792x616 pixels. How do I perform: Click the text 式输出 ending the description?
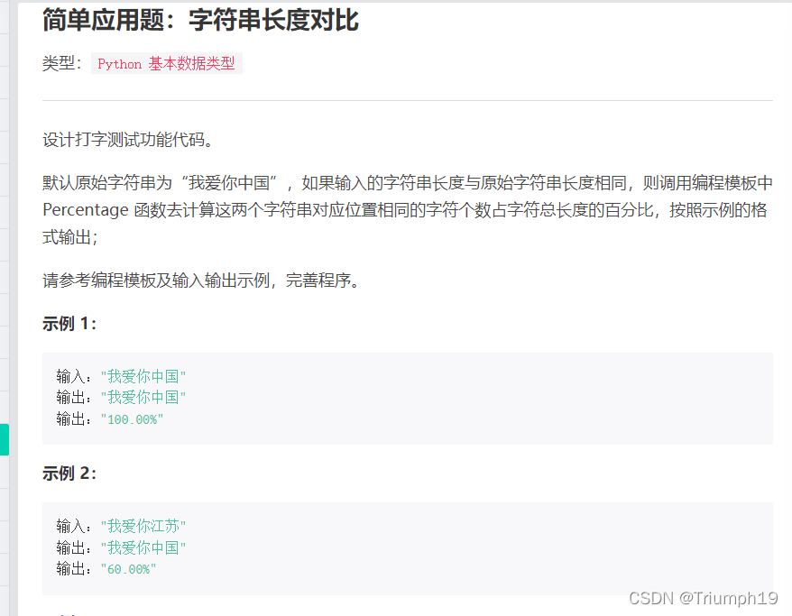point(69,237)
